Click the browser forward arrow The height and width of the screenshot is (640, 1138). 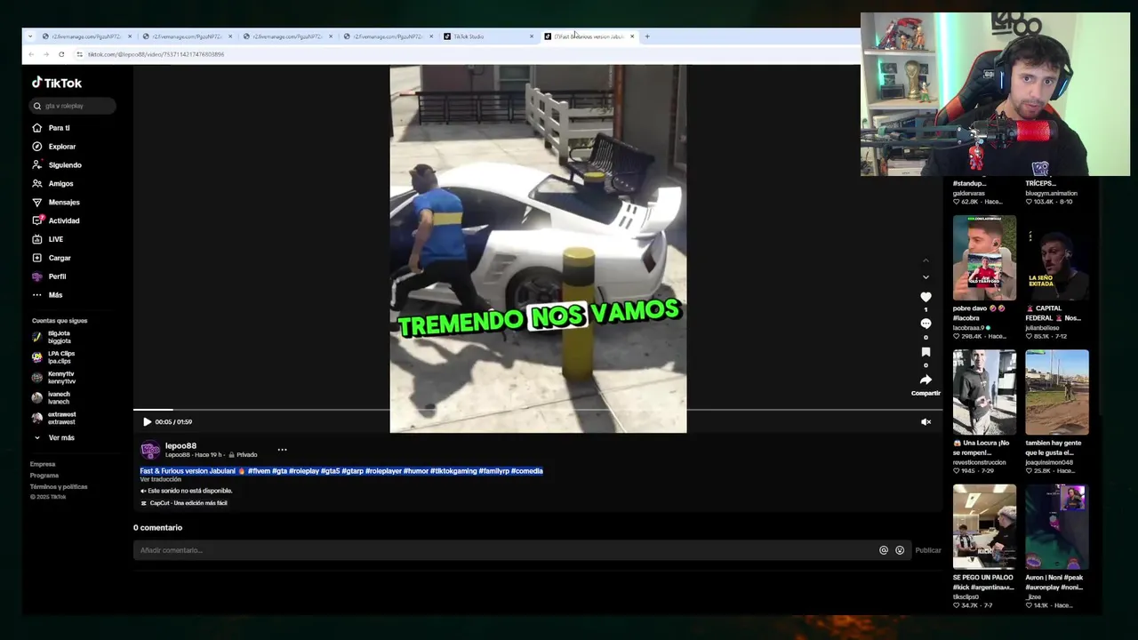click(x=46, y=54)
